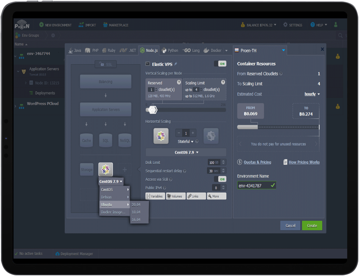Viewport: 359px width, 276px height.
Task: Open the Links settings button
Action: click(x=196, y=196)
